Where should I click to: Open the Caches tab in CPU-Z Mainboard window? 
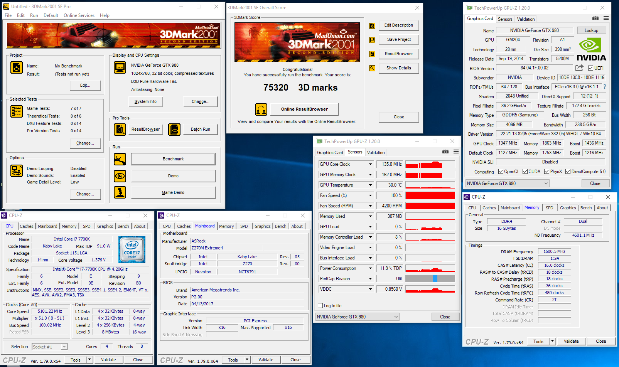click(x=184, y=226)
